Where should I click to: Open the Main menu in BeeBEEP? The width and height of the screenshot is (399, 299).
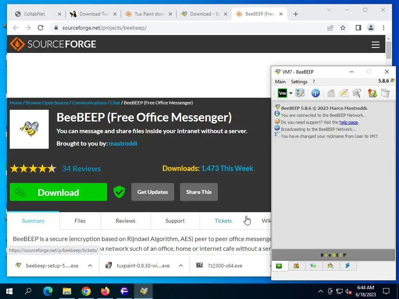coord(280,82)
